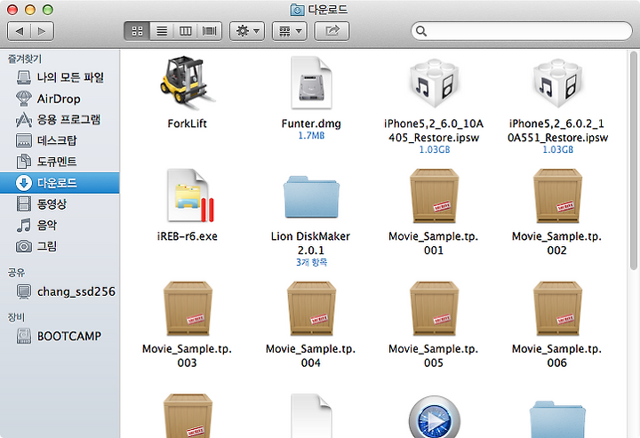Minimize the Finder window with yellow button
The height and width of the screenshot is (438, 640).
pyautogui.click(x=30, y=10)
